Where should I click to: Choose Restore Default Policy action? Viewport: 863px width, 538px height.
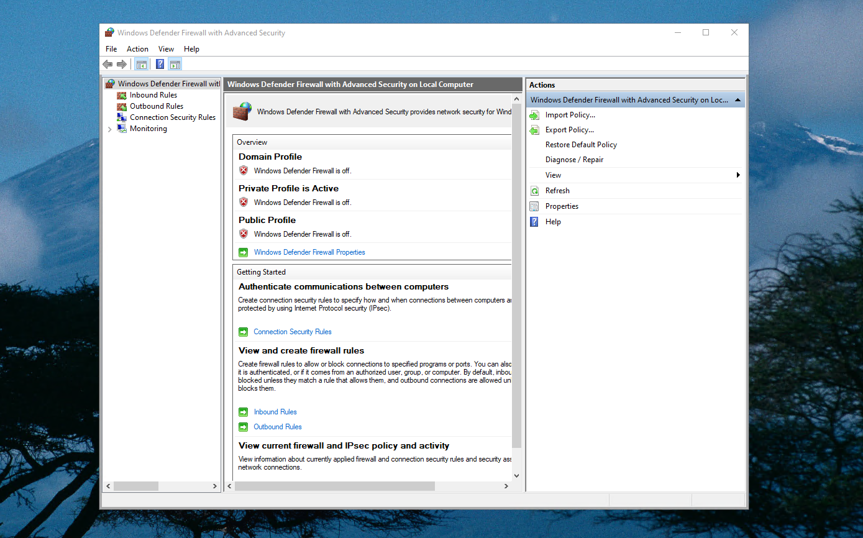point(581,145)
